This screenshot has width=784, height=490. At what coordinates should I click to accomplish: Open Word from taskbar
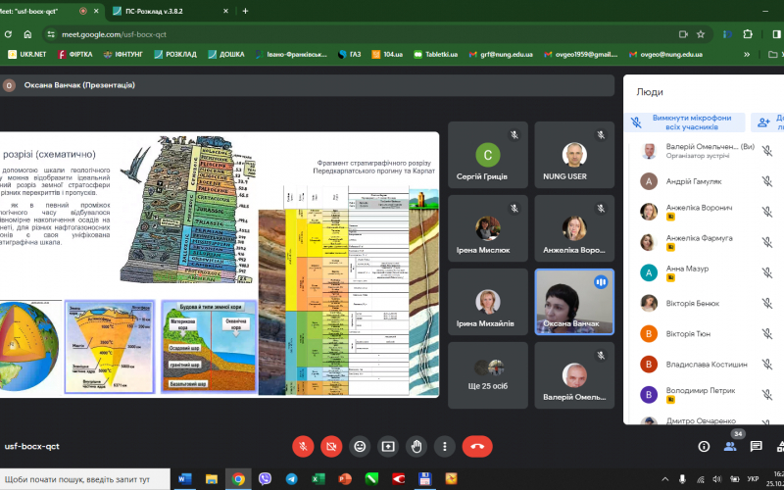point(184,479)
